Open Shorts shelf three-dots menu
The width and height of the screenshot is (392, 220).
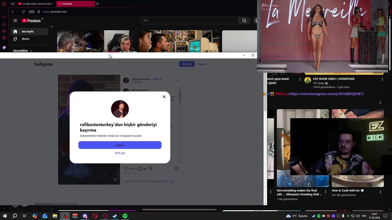point(380,103)
